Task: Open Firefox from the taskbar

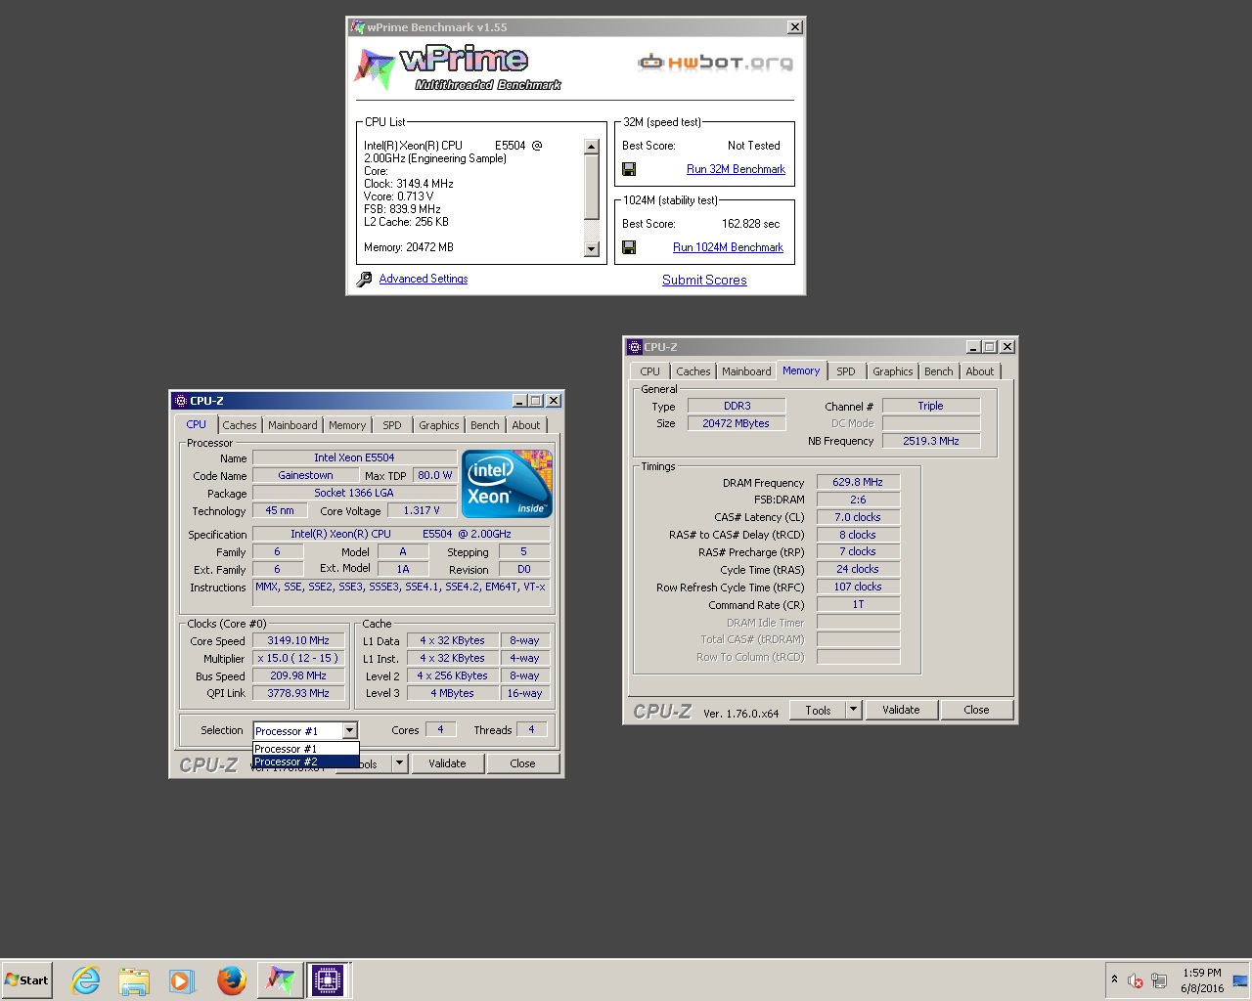Action: pyautogui.click(x=231, y=980)
